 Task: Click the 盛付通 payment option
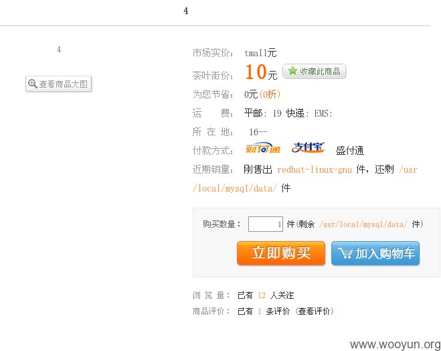tap(350, 151)
